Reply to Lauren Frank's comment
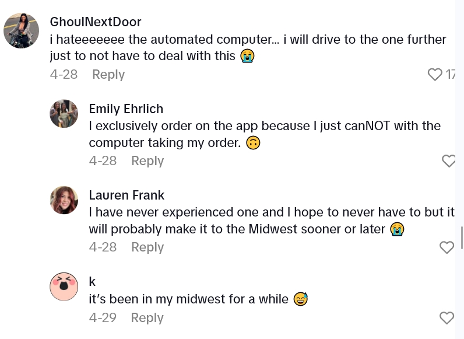The image size is (464, 339). pos(147,247)
